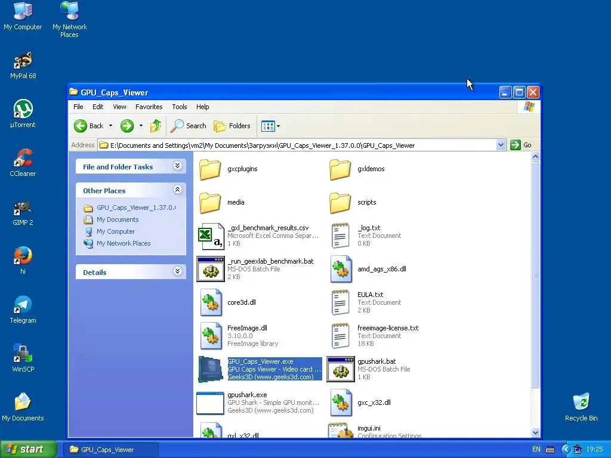
Task: Open the gxldemos folder icon
Action: 340,169
